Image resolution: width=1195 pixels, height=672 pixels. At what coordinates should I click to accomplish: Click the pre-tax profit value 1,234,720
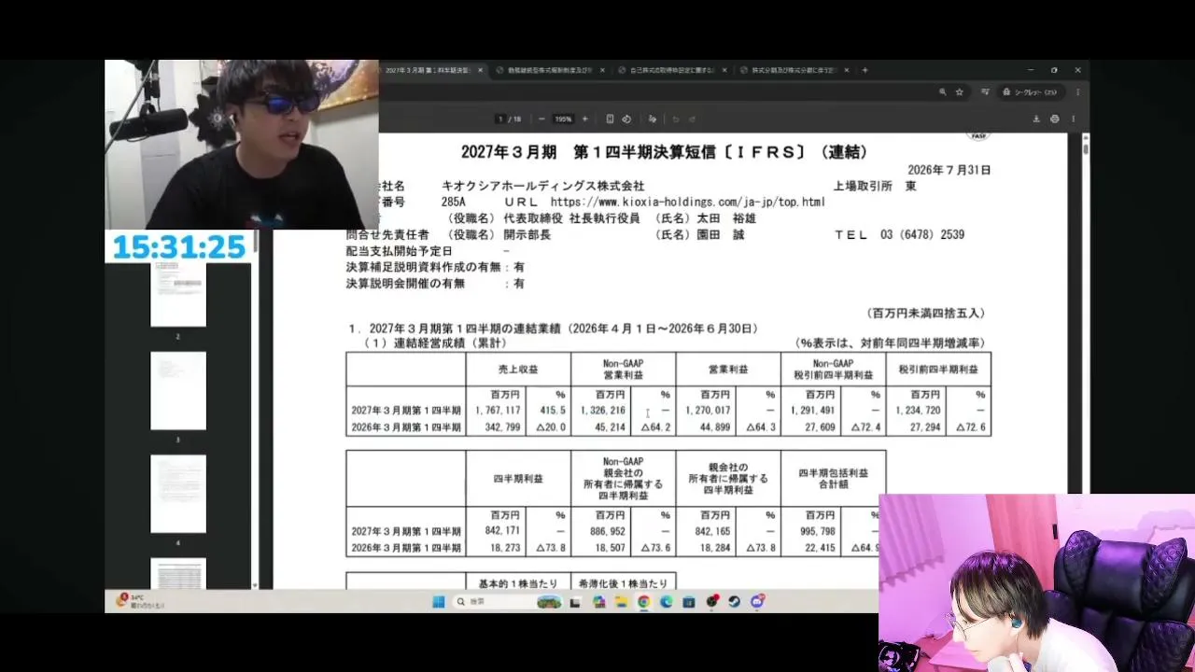pos(918,410)
